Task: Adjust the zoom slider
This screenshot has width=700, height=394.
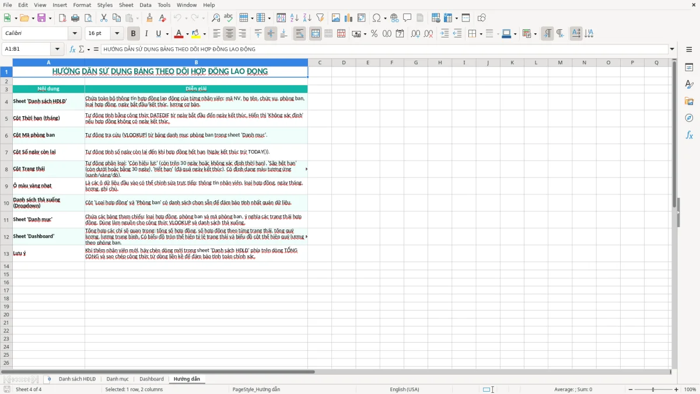Action: pyautogui.click(x=653, y=389)
